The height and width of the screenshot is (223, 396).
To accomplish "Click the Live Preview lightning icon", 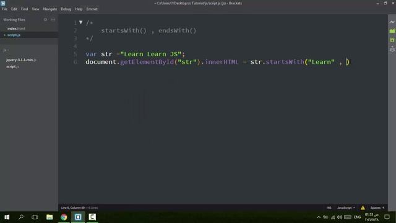I will pyautogui.click(x=392, y=22).
